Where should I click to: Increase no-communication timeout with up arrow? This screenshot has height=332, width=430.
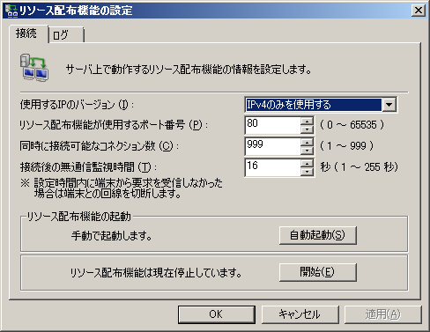coord(308,164)
